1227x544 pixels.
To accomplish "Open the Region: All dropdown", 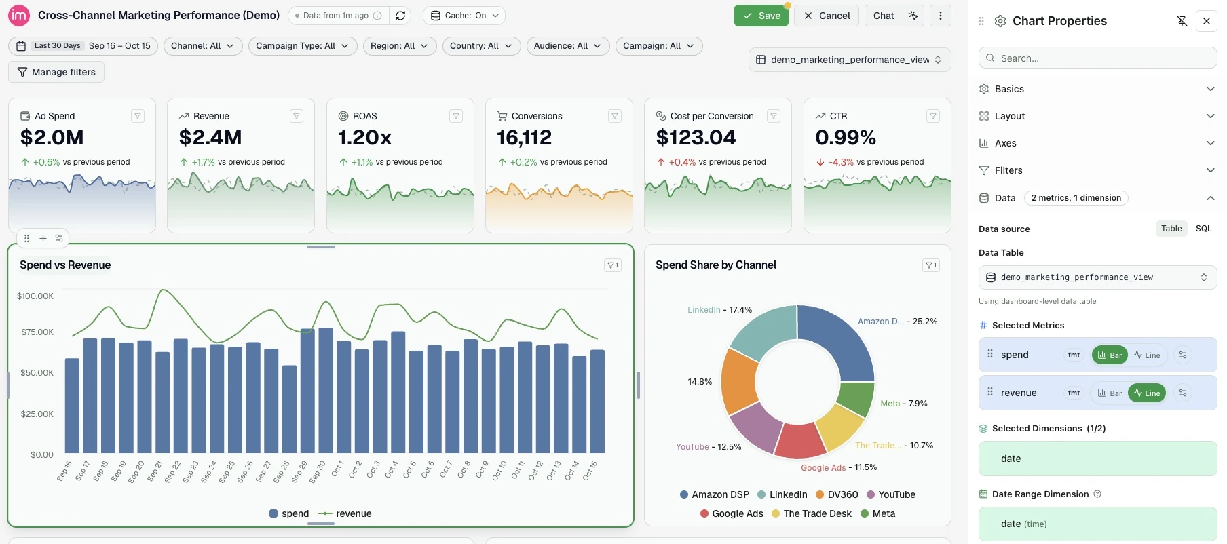I will pos(400,46).
